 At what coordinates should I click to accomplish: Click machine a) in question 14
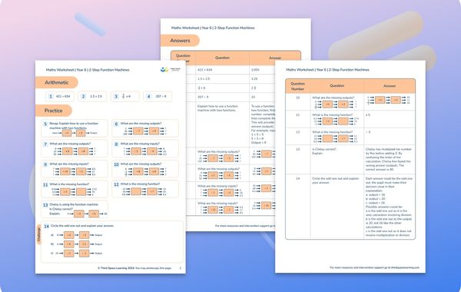coord(76,235)
